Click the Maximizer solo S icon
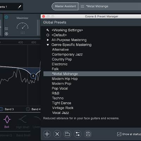This screenshot has width=141, height=141. tap(6, 34)
